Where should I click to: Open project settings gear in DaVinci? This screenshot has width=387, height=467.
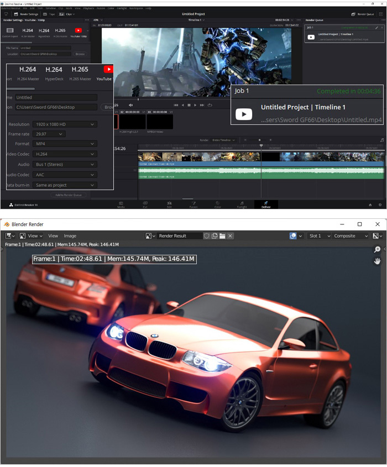[x=380, y=205]
